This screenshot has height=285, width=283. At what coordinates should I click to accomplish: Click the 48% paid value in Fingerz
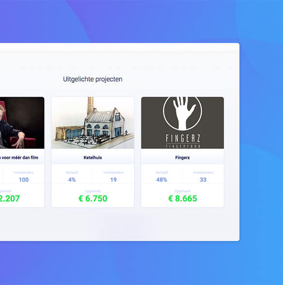click(162, 180)
